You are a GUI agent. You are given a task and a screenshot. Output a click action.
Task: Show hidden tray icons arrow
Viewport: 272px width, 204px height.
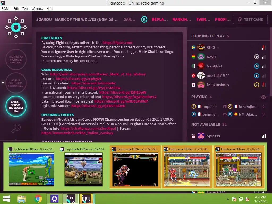point(228,199)
